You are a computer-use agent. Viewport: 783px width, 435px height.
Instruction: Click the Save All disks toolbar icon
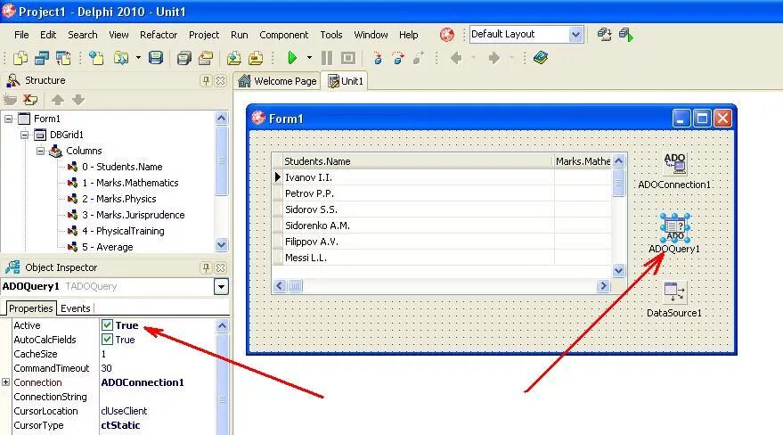tap(184, 59)
